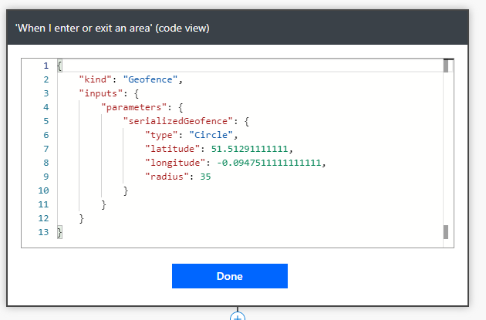Click the "serializedGeofence" key

(178, 121)
